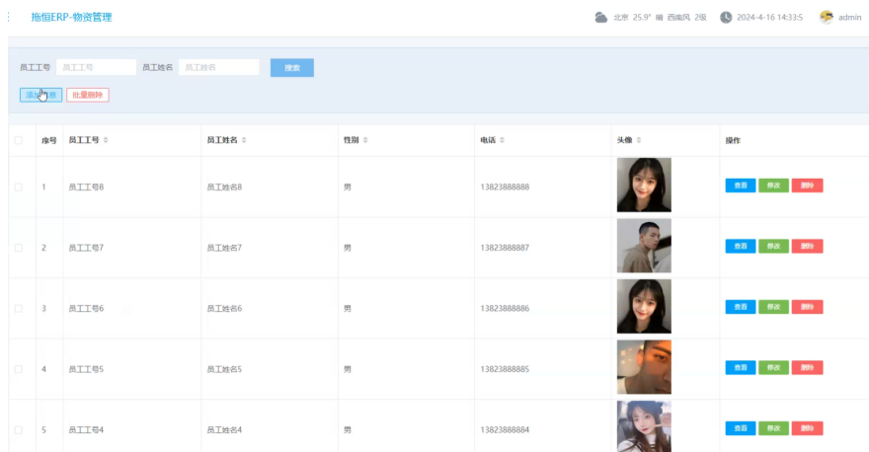Click the blue 搜索 search button
The width and height of the screenshot is (869, 452).
pos(291,68)
